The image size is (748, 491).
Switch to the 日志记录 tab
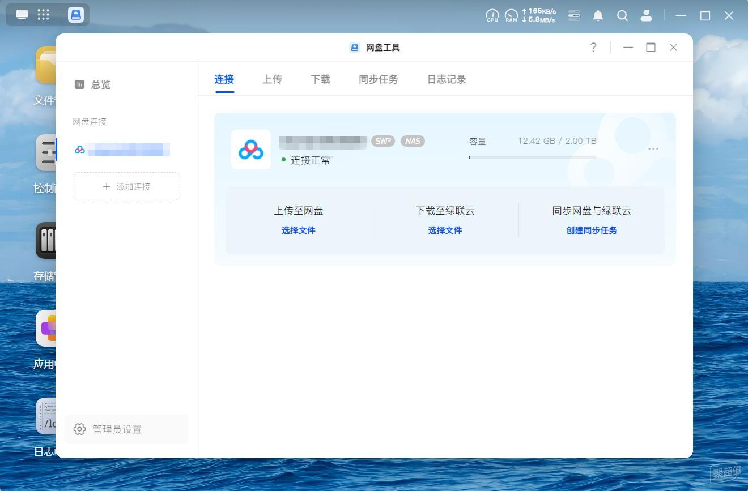click(x=447, y=79)
